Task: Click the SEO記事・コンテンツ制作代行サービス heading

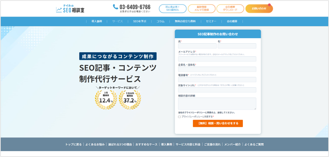Action: [x=118, y=74]
